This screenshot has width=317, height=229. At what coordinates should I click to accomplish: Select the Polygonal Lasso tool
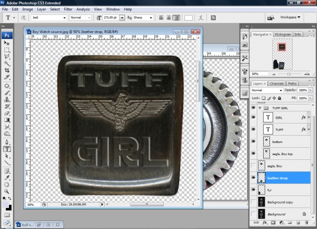7,57
